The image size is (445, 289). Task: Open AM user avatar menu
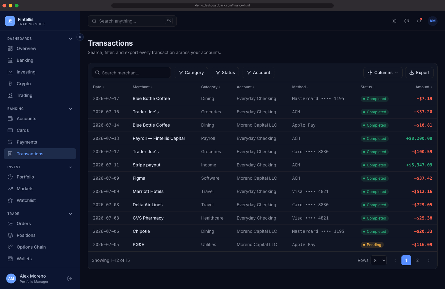pyautogui.click(x=433, y=21)
